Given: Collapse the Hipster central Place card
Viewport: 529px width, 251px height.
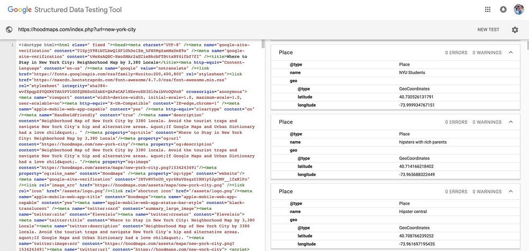Looking at the screenshot, I should (x=510, y=191).
